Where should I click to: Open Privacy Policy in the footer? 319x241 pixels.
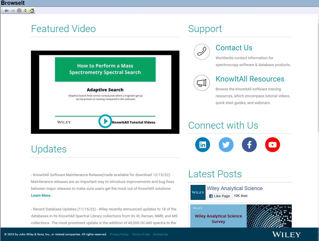tap(119, 234)
